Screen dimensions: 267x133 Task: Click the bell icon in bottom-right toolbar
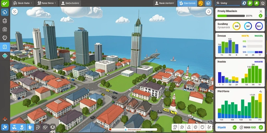coord(189,127)
